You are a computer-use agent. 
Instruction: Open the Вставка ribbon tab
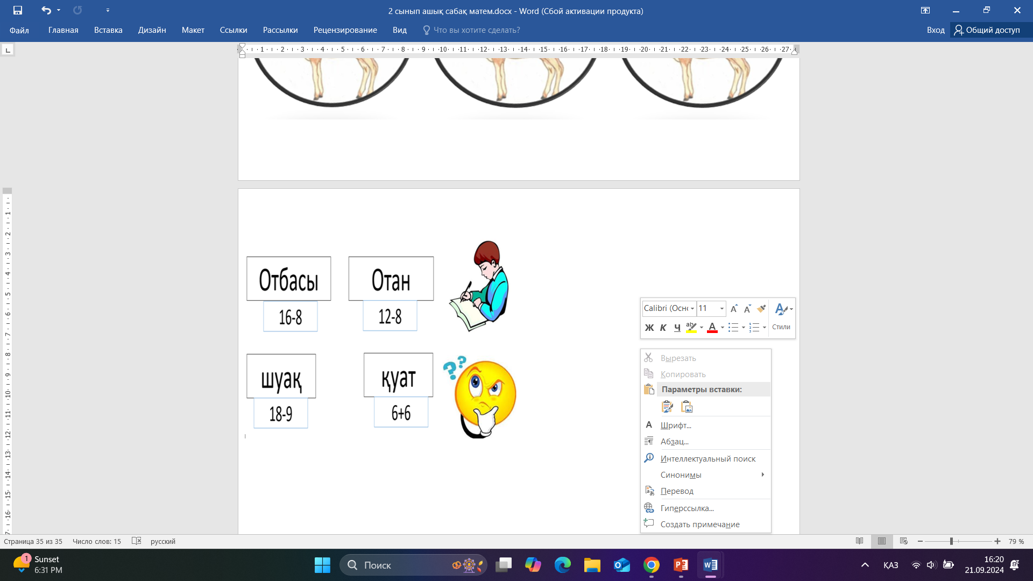pyautogui.click(x=108, y=30)
